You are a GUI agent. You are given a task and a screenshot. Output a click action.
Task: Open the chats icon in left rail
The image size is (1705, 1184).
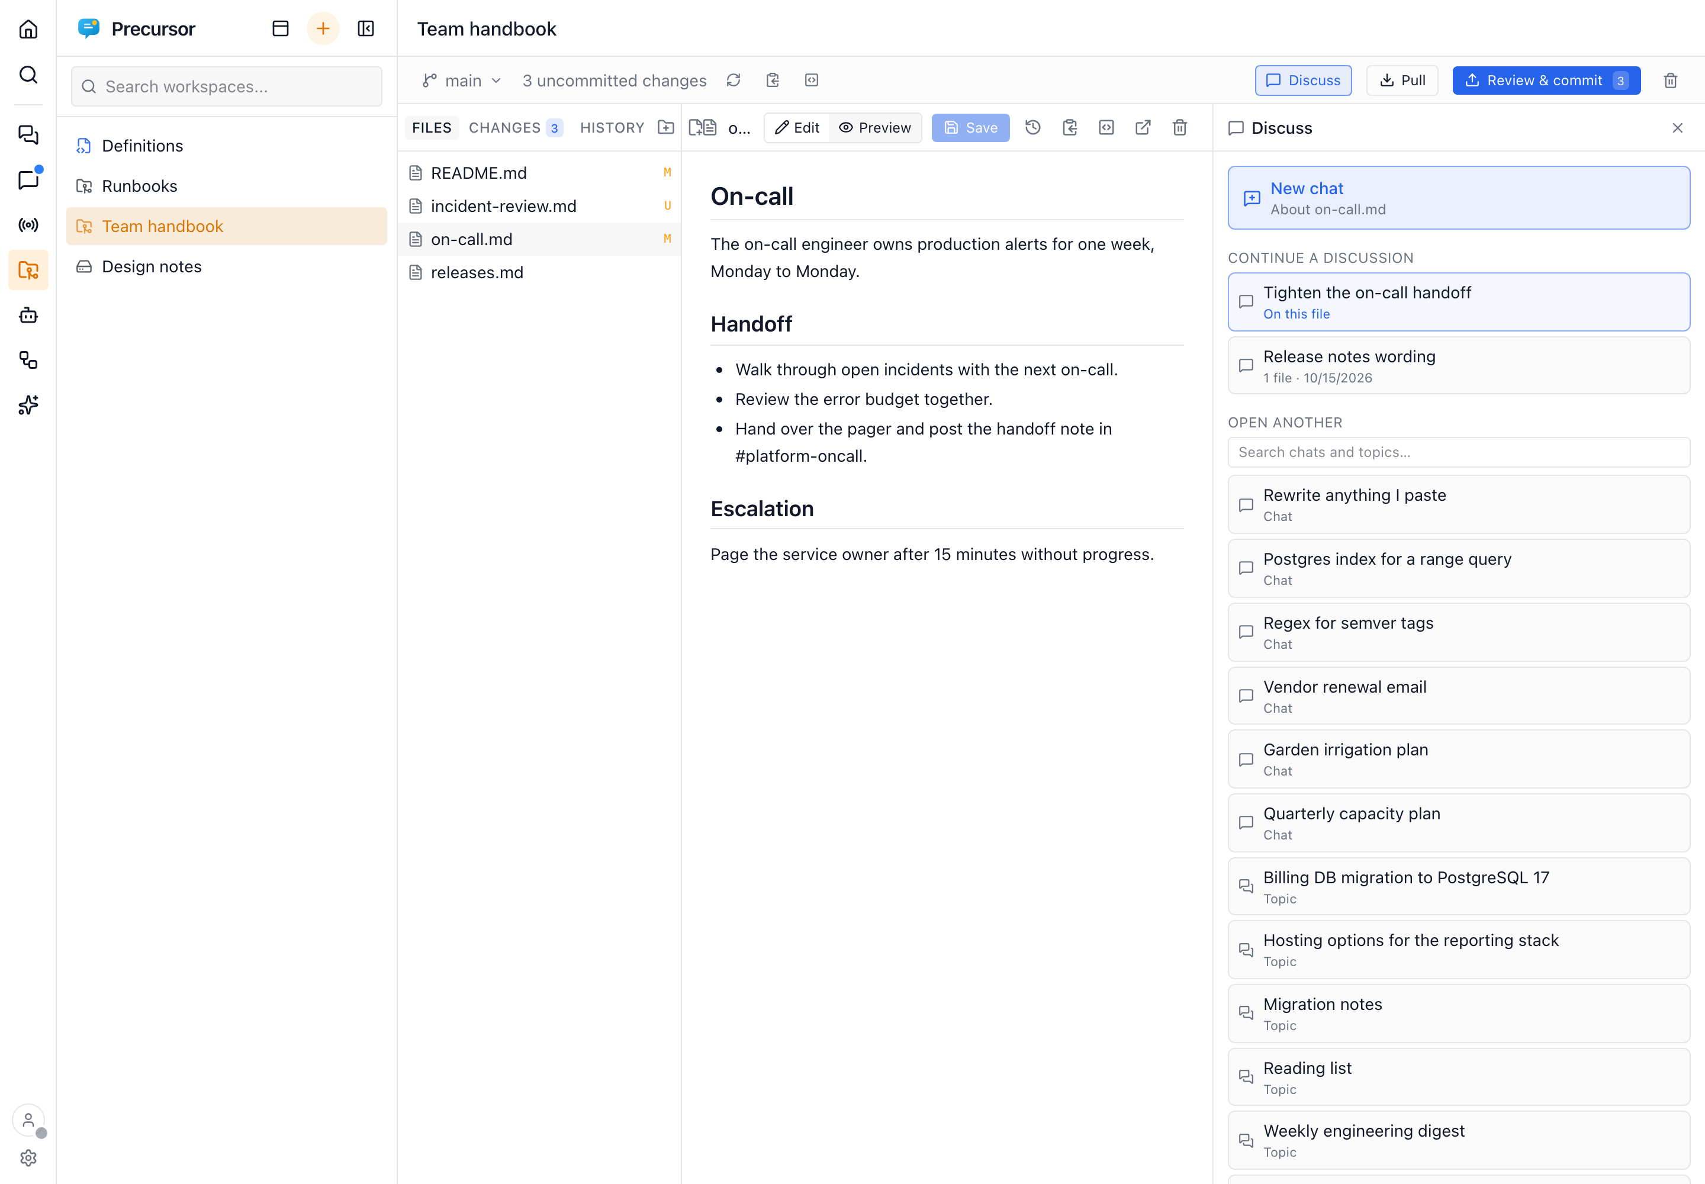tap(28, 135)
